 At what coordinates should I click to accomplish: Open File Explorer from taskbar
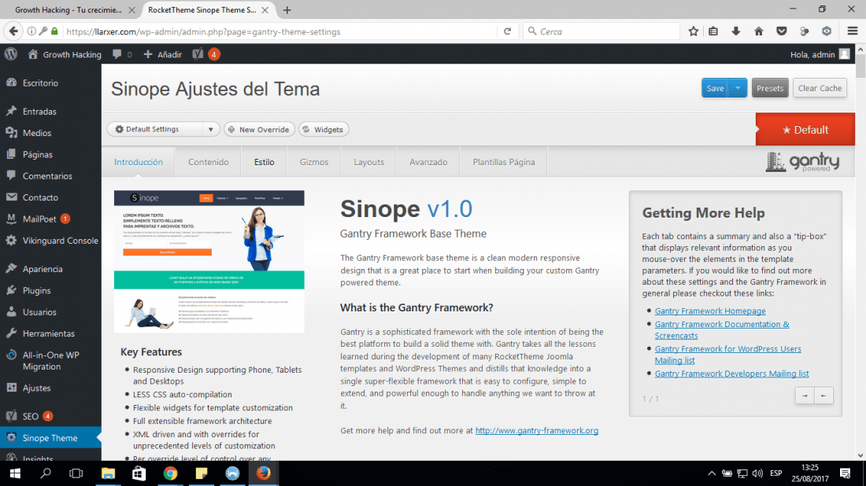108,473
